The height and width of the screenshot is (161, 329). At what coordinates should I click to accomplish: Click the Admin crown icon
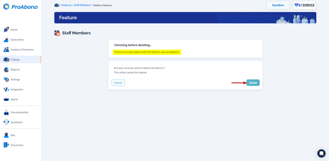(x=6, y=99)
